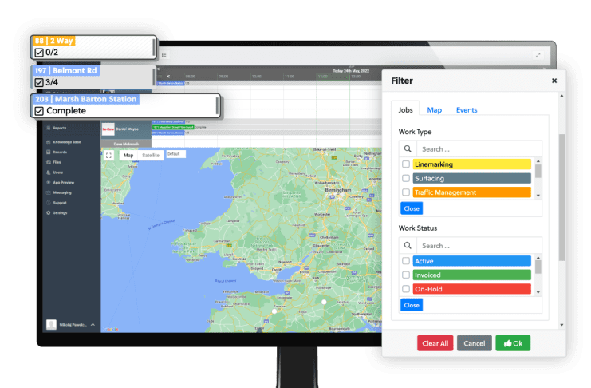This screenshot has width=591, height=388.
Task: Click the Messaging sidebar icon
Action: tap(48, 192)
